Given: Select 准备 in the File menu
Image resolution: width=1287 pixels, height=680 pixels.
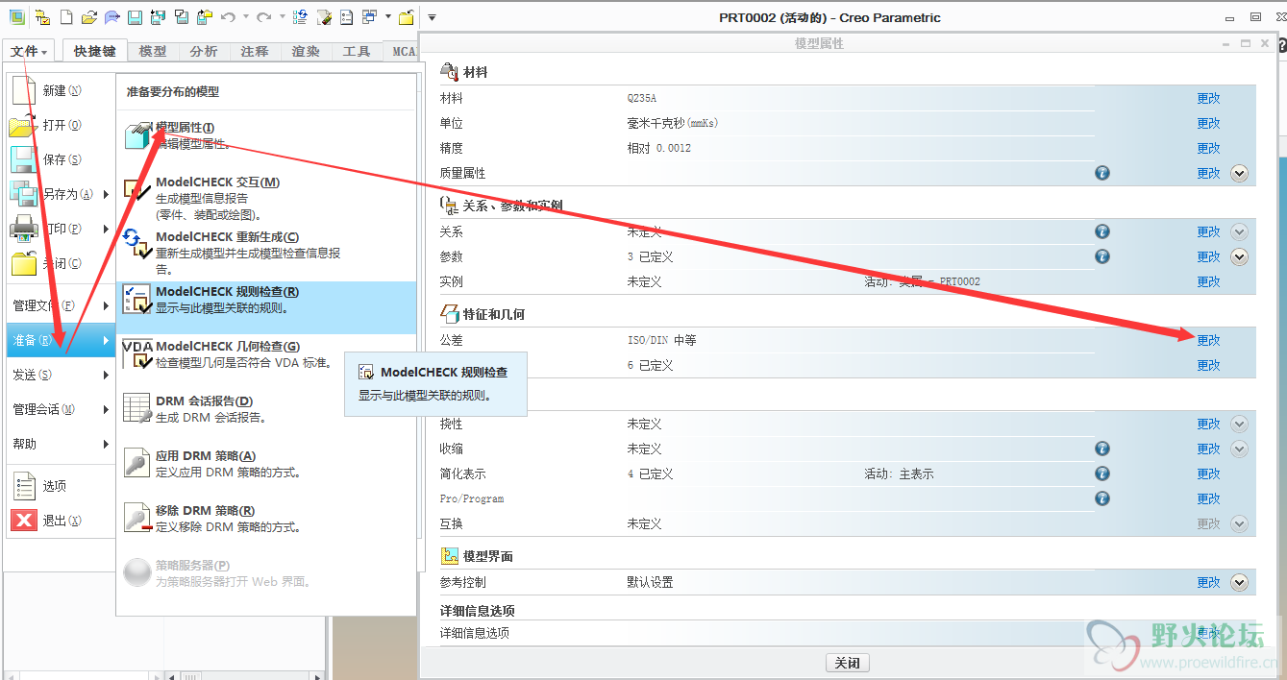Looking at the screenshot, I should [x=61, y=340].
